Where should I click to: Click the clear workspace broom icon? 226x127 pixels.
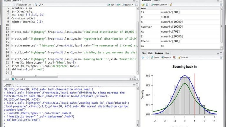point(171,5)
